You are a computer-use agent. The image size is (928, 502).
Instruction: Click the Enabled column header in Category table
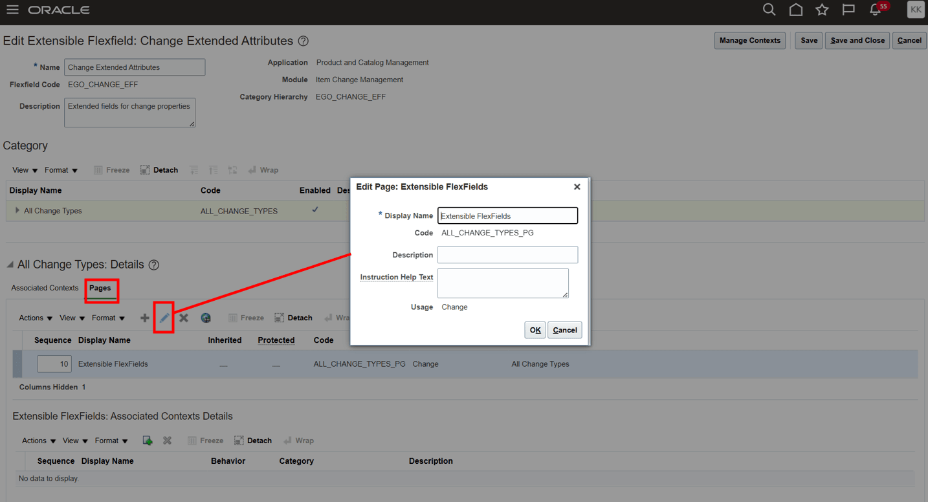point(315,191)
